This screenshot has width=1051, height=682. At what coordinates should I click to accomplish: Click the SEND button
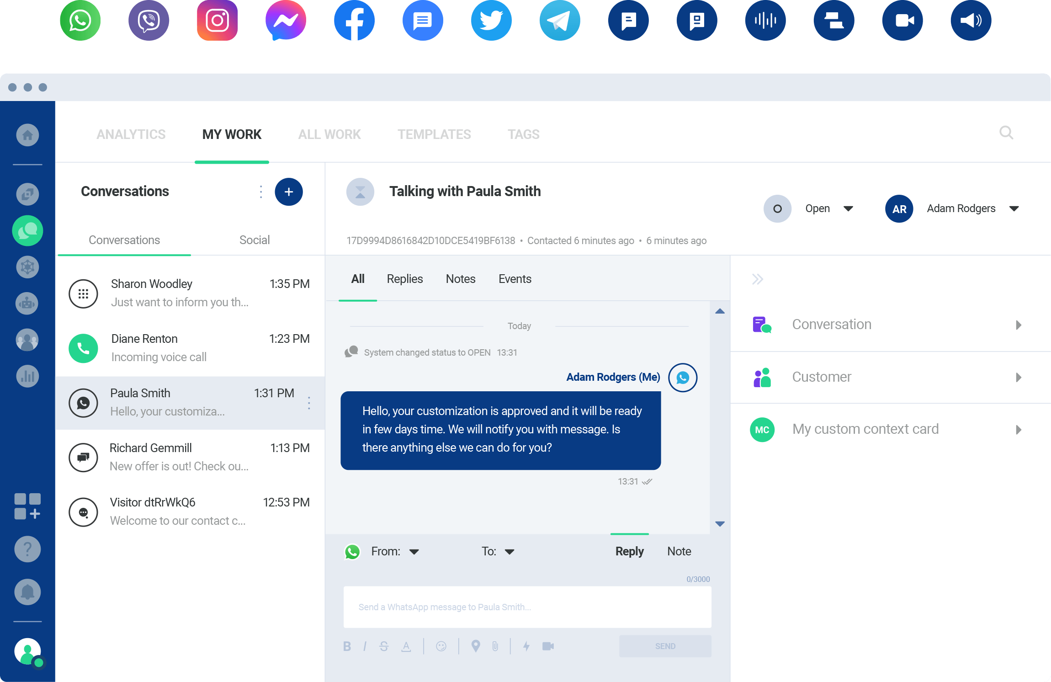tap(665, 646)
